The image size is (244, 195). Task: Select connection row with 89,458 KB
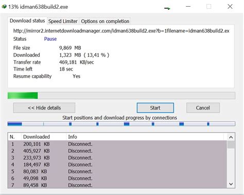point(117,185)
